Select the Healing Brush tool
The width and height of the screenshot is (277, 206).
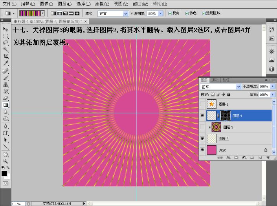6,71
